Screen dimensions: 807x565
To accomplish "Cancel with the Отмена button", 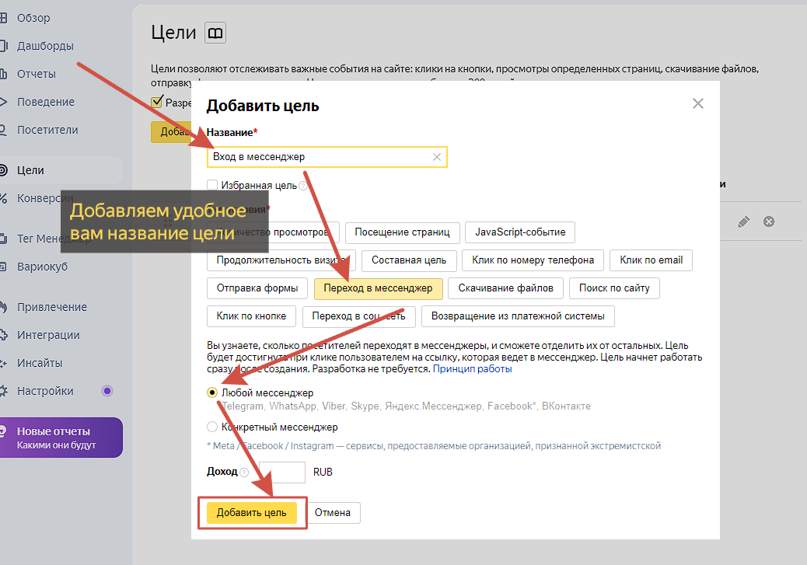I will [x=333, y=513].
